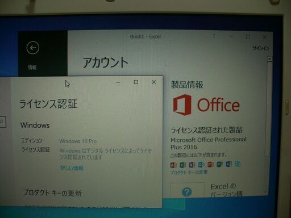Click the Skype for Business icon
Image resolution: width=291 pixels, height=218 pixels.
[x=238, y=163]
